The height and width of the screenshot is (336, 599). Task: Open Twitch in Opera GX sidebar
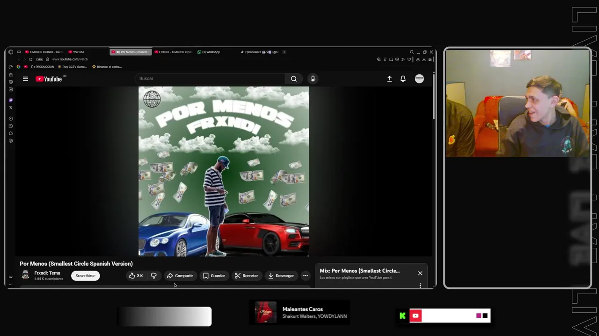point(11,100)
